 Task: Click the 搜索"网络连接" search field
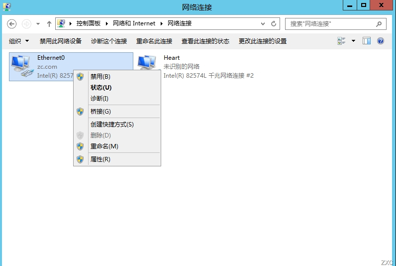331,24
